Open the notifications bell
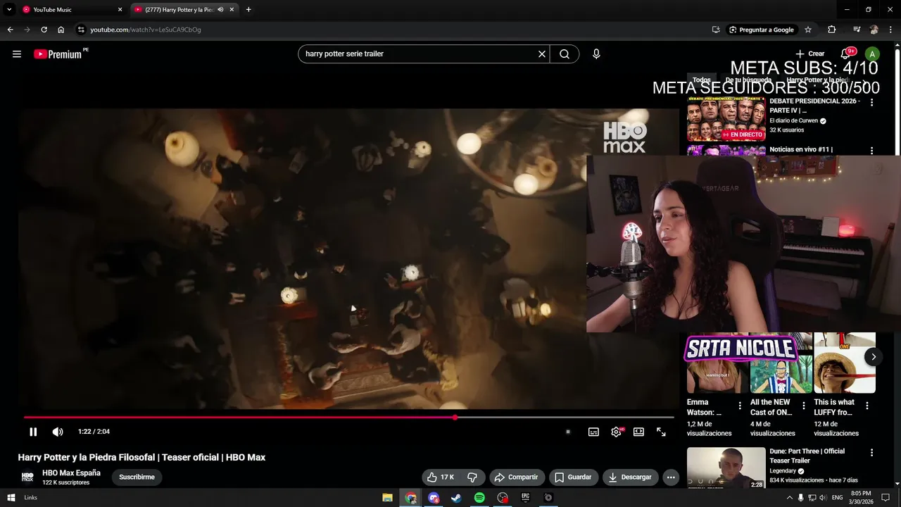 tap(845, 54)
